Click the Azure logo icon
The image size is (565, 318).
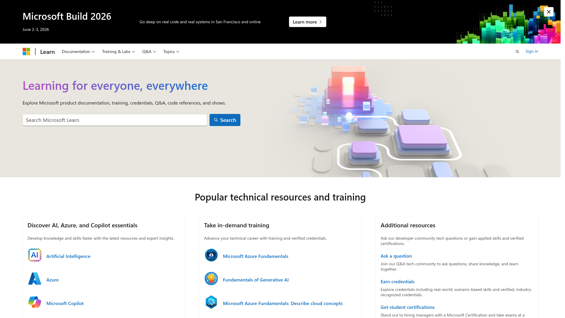tap(34, 279)
